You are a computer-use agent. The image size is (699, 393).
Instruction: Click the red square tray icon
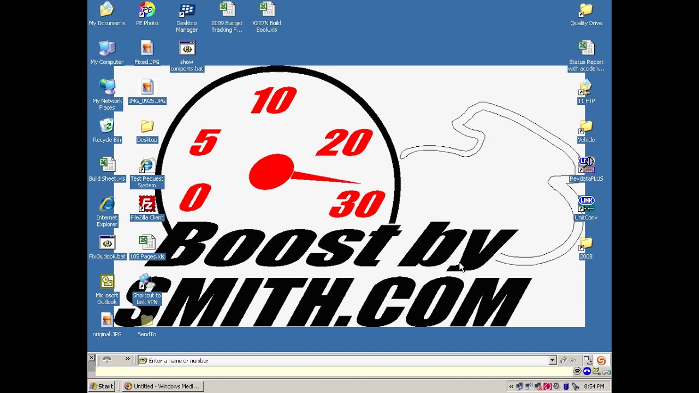(548, 386)
